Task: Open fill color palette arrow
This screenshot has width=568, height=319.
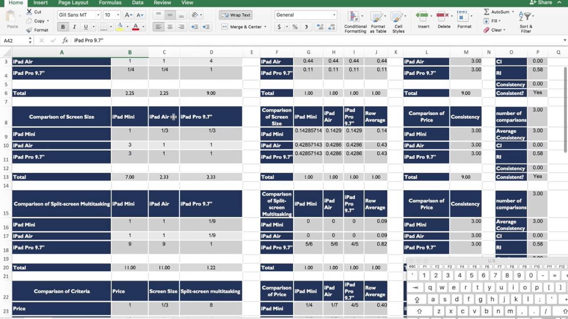Action: point(127,27)
